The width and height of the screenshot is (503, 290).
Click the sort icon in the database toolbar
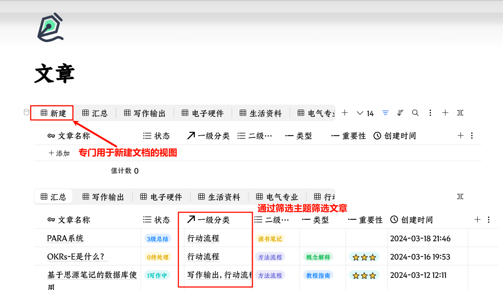point(400,113)
